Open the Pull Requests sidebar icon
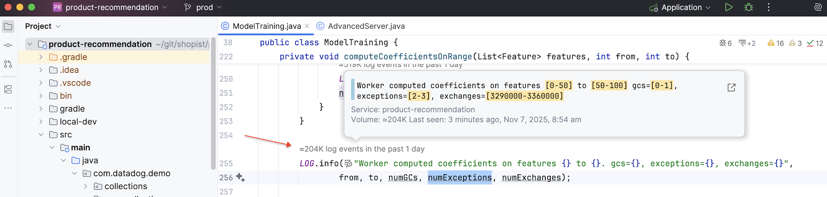 (8, 64)
